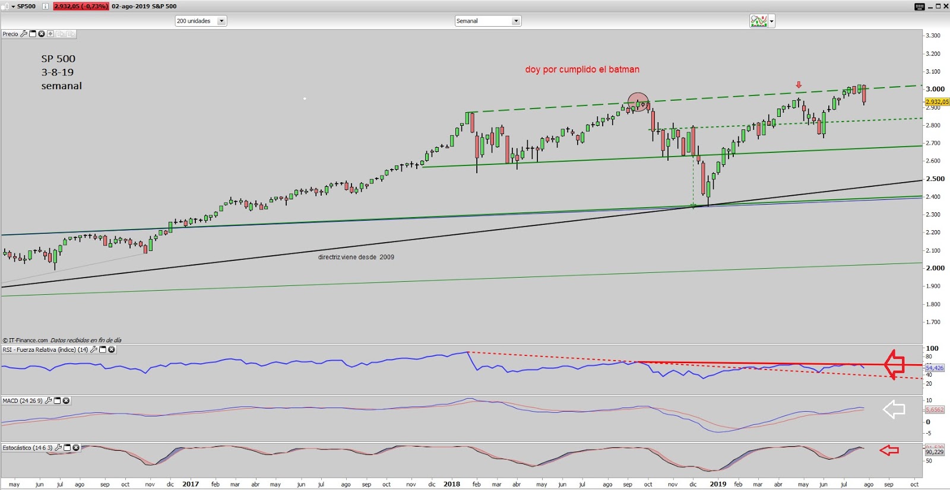Select the 'directriz viene desde 2009' annotation
Image resolution: width=950 pixels, height=490 pixels.
pyautogui.click(x=356, y=257)
